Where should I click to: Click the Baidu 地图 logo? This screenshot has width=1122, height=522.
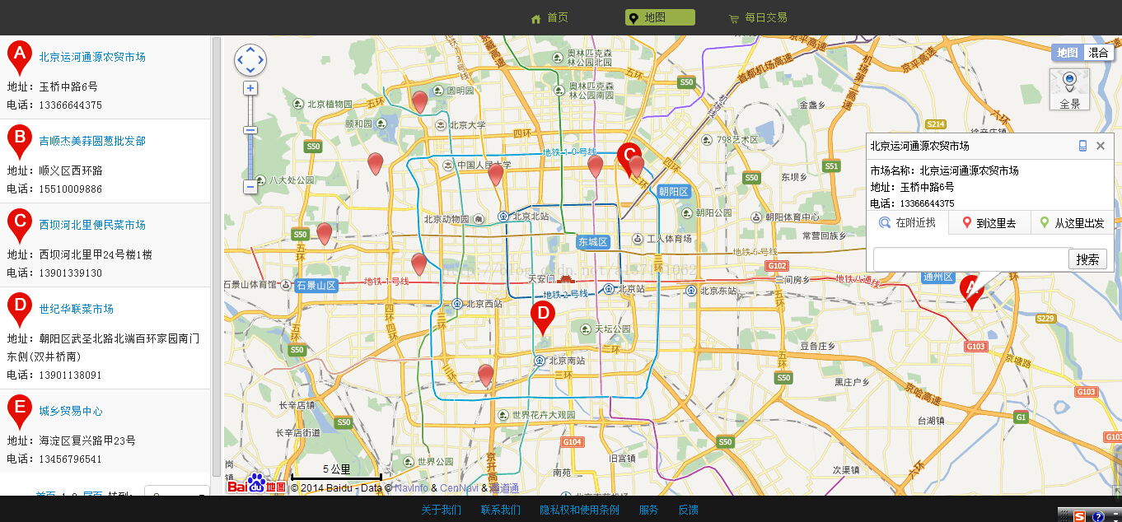point(257,485)
